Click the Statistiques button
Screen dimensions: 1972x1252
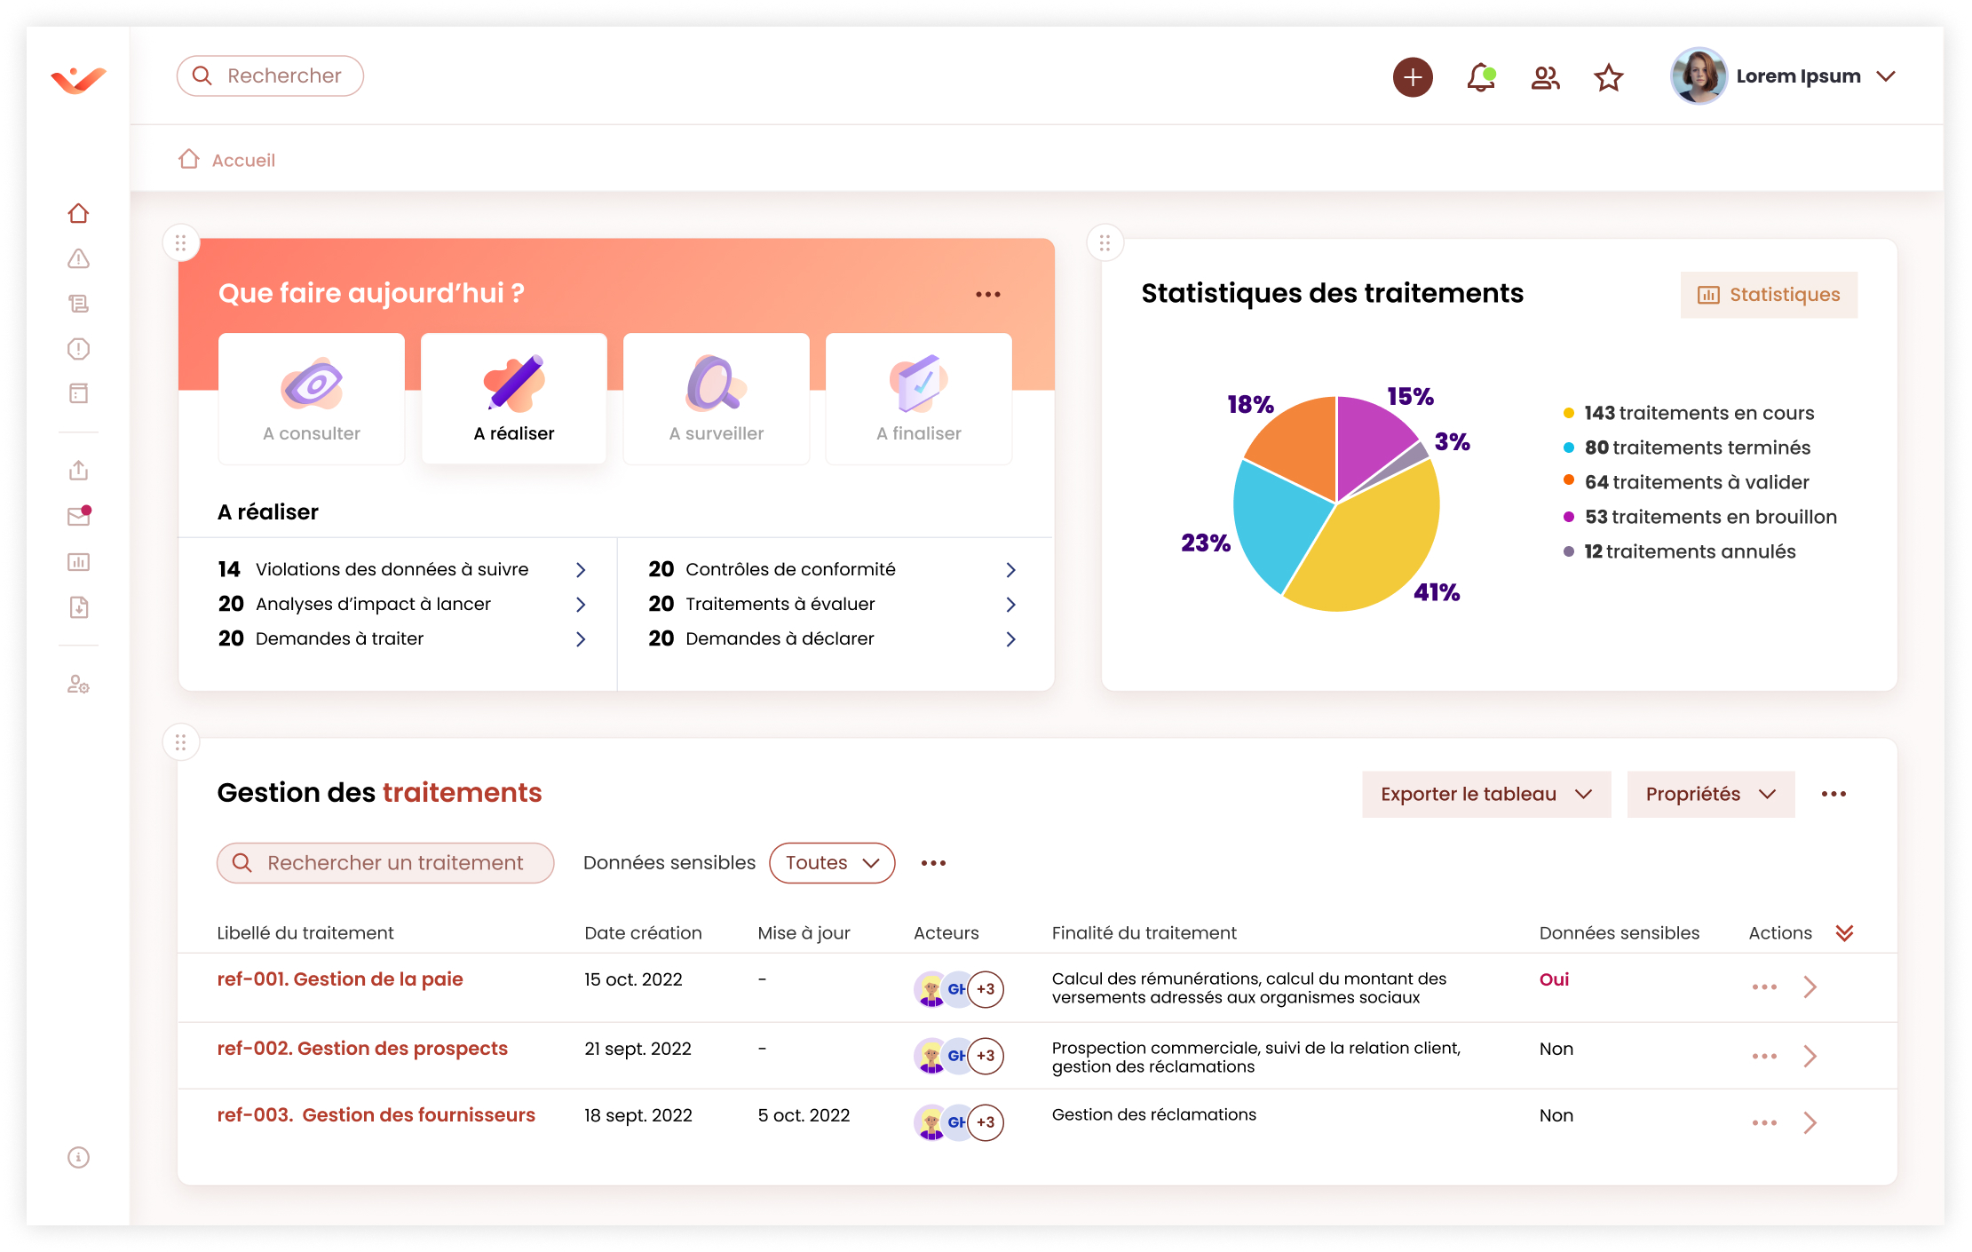tap(1769, 295)
